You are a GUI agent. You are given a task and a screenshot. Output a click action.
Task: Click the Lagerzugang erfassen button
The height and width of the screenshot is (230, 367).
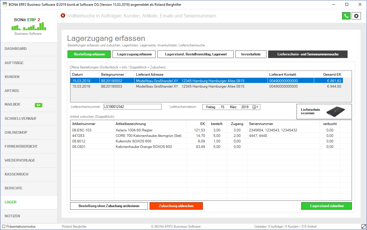tap(134, 54)
